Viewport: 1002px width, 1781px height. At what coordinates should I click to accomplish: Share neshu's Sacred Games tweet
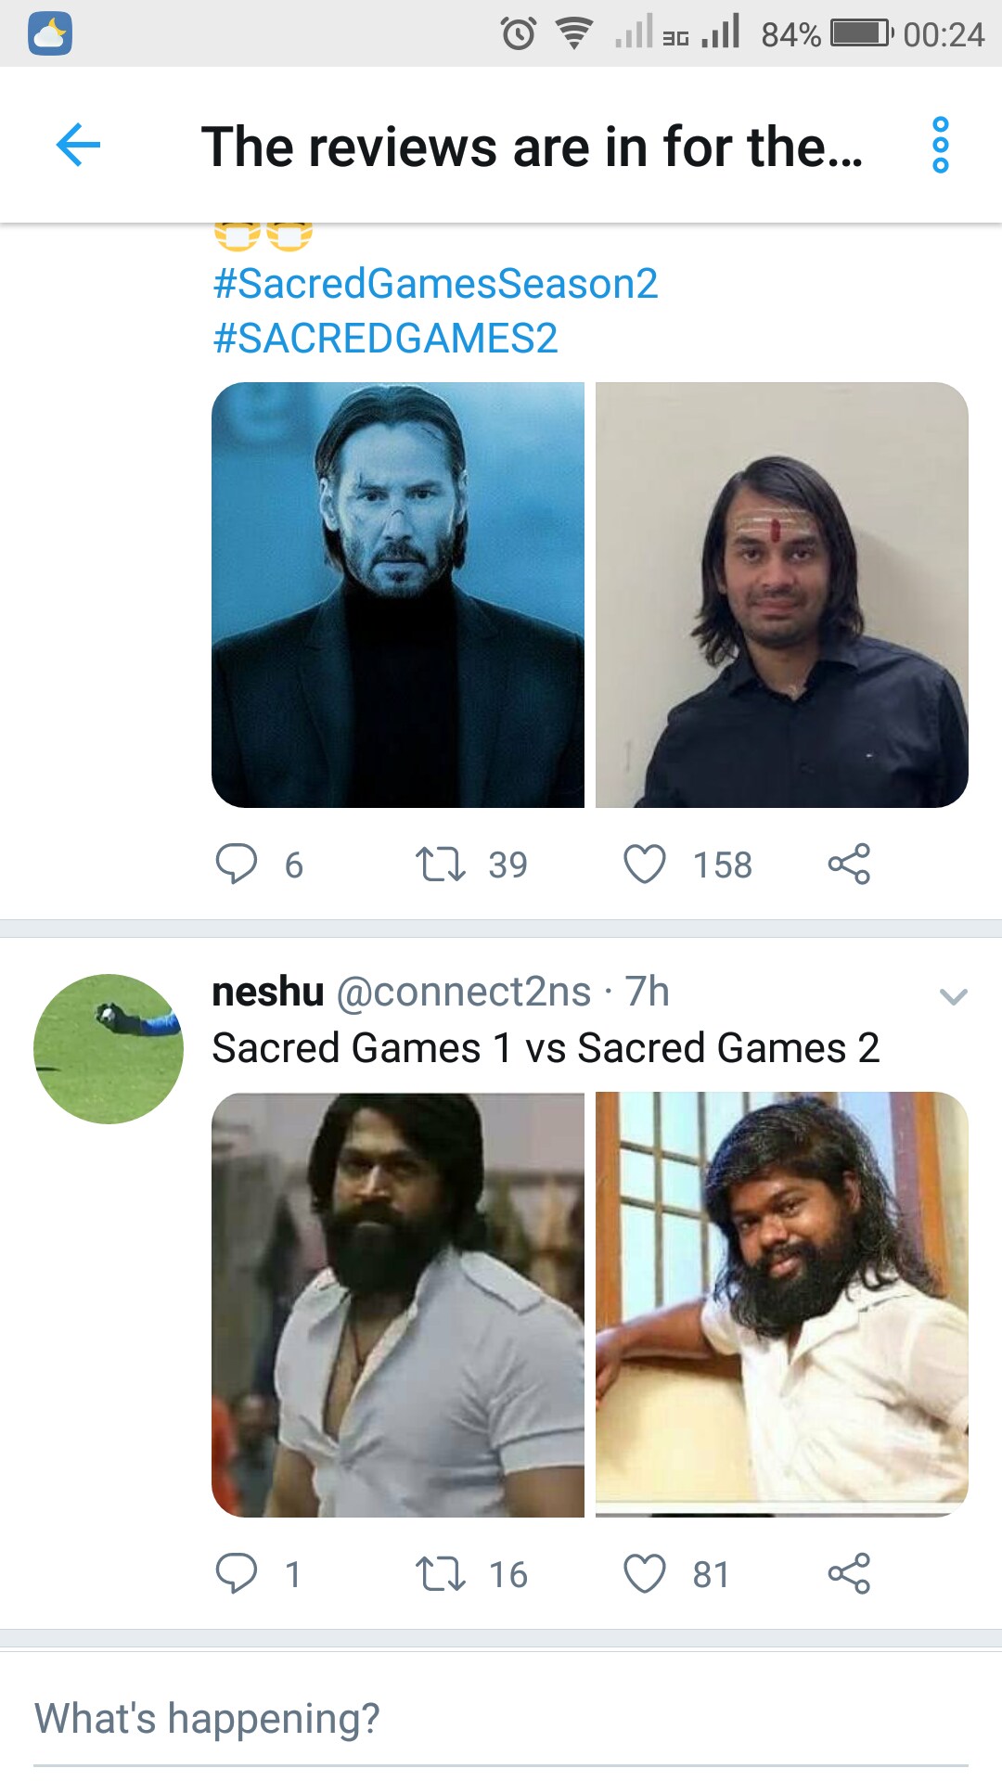(x=849, y=1573)
